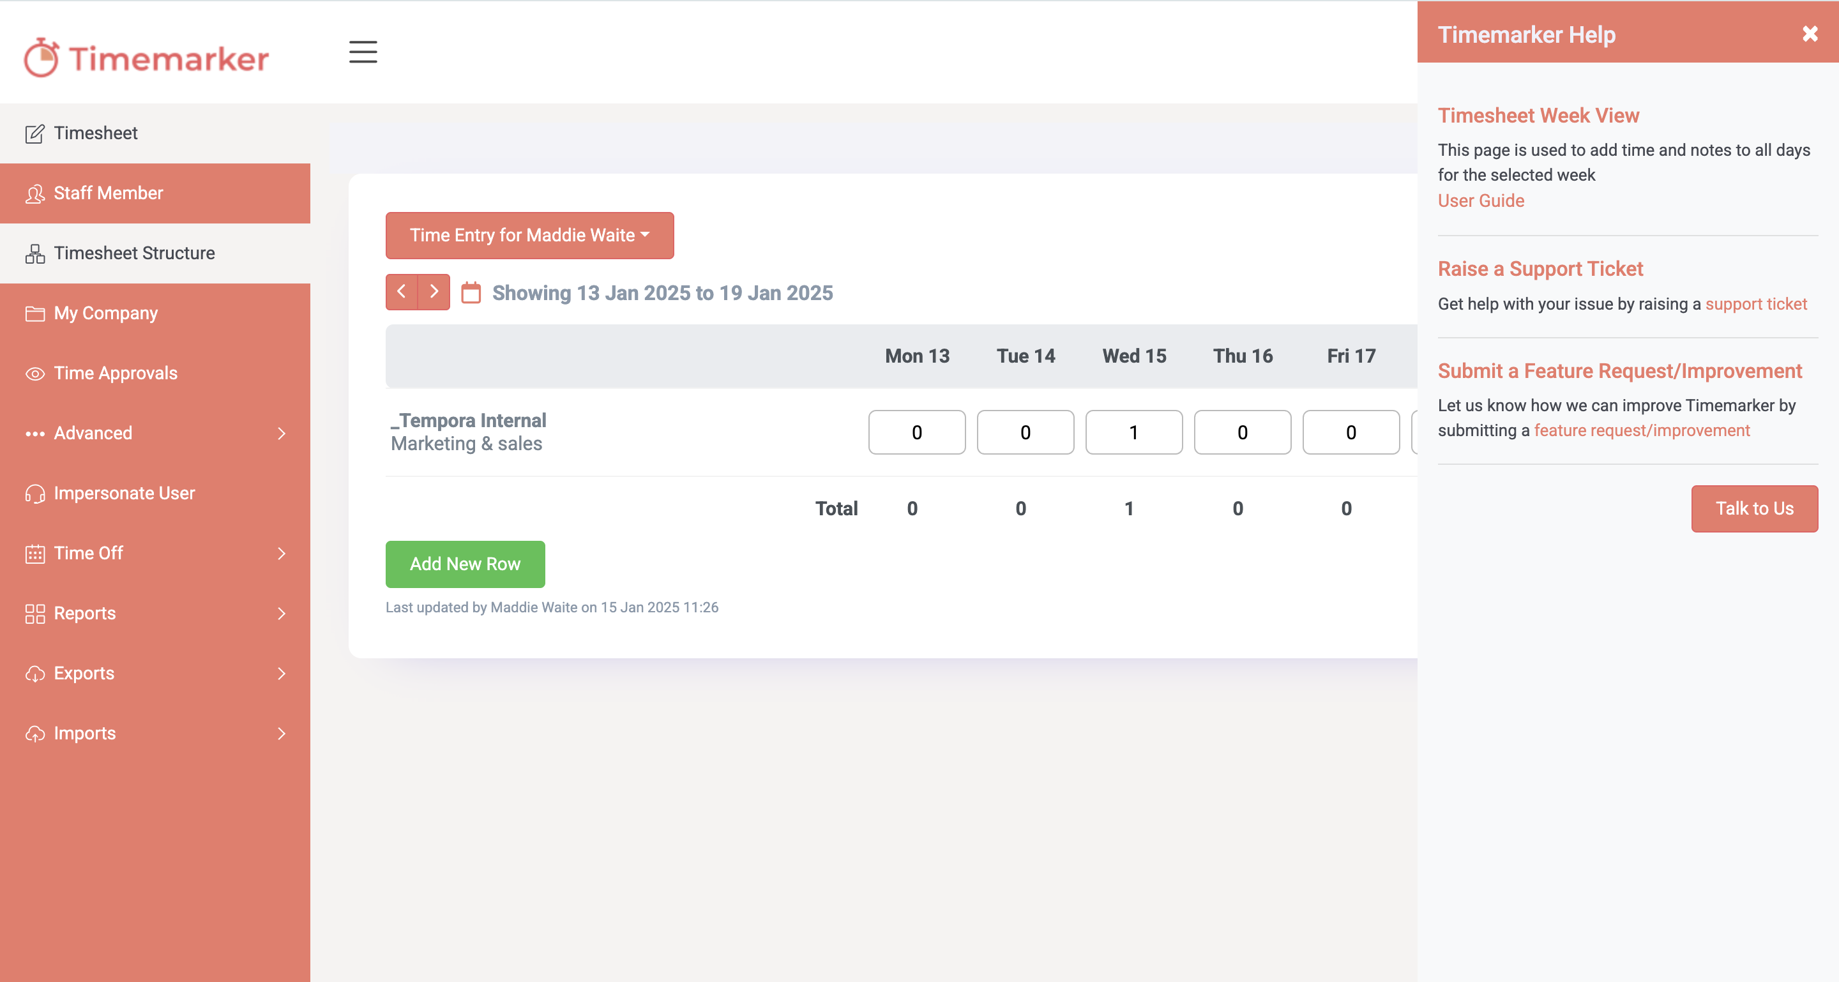Screen dimensions: 1839x982
Task: Click the Timemarker Help panel title
Action: pos(1526,34)
